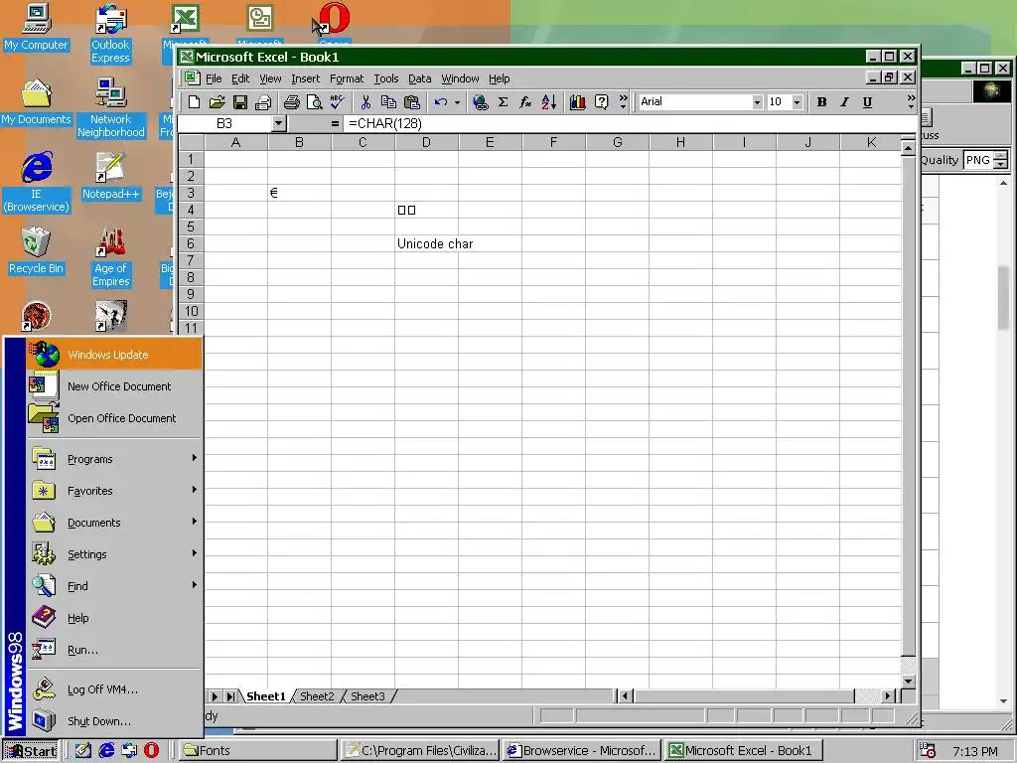Open Print Preview from the toolbar
1017x763 pixels.
315,102
